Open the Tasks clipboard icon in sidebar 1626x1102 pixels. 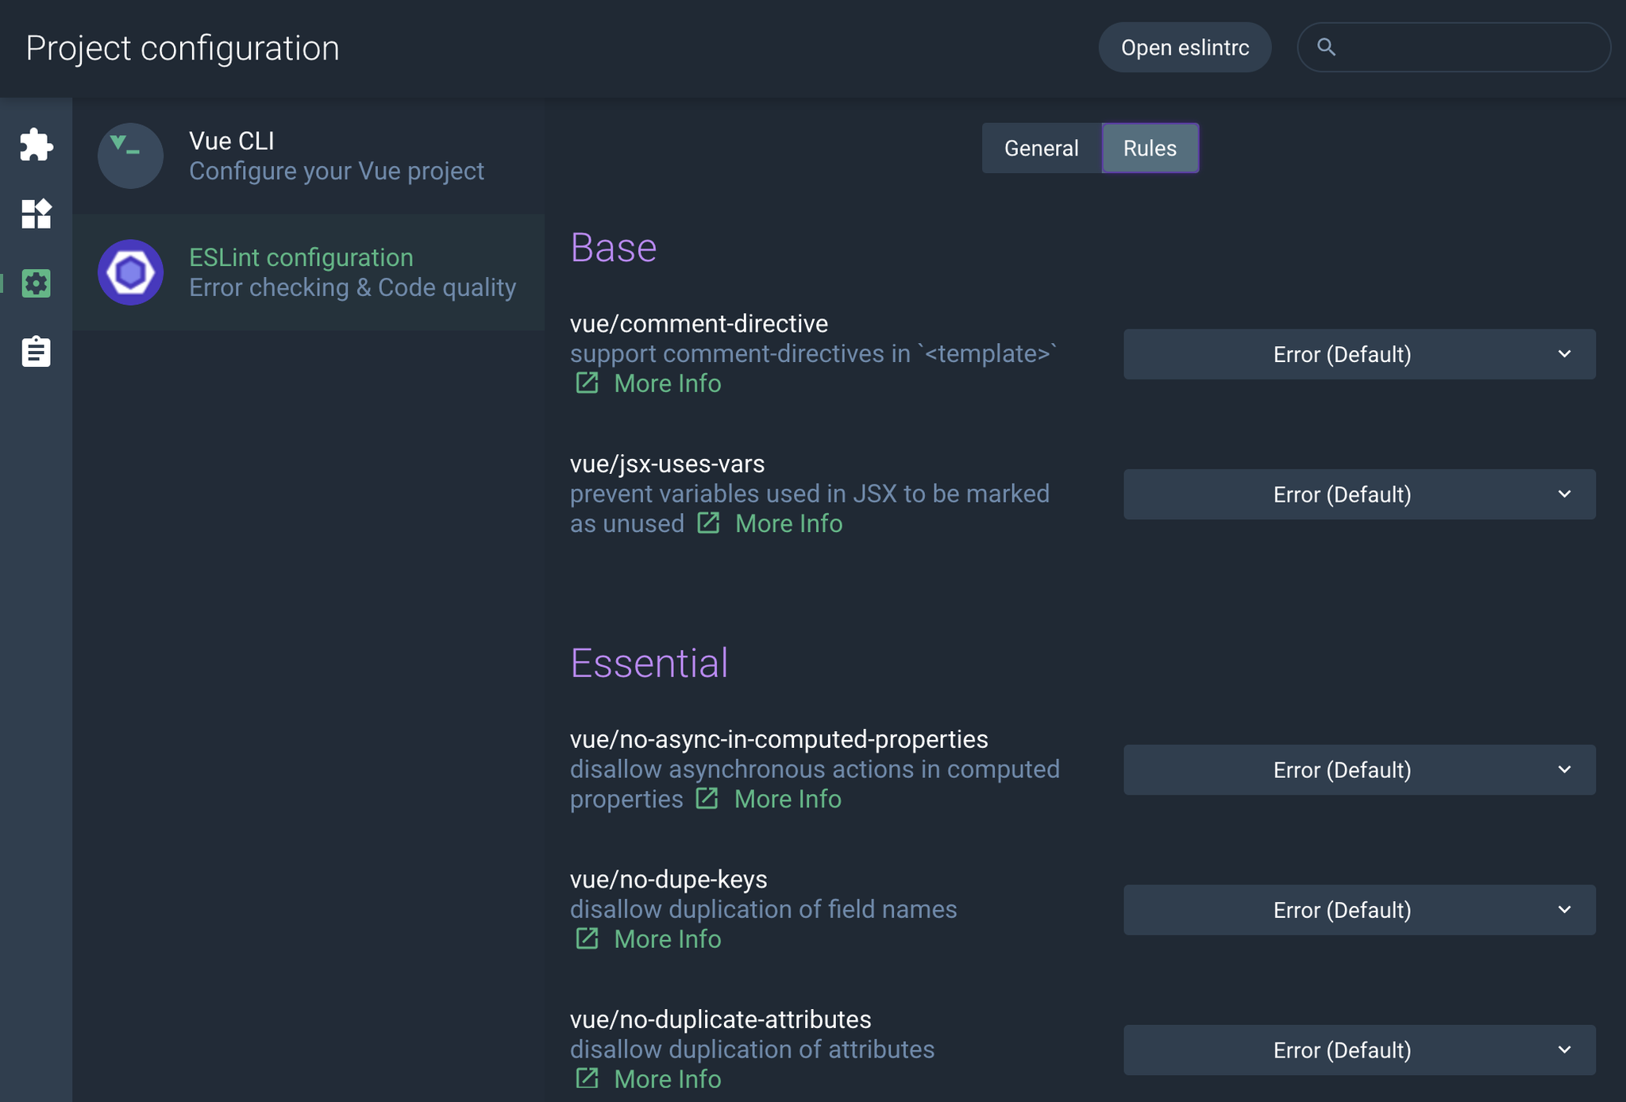(36, 351)
